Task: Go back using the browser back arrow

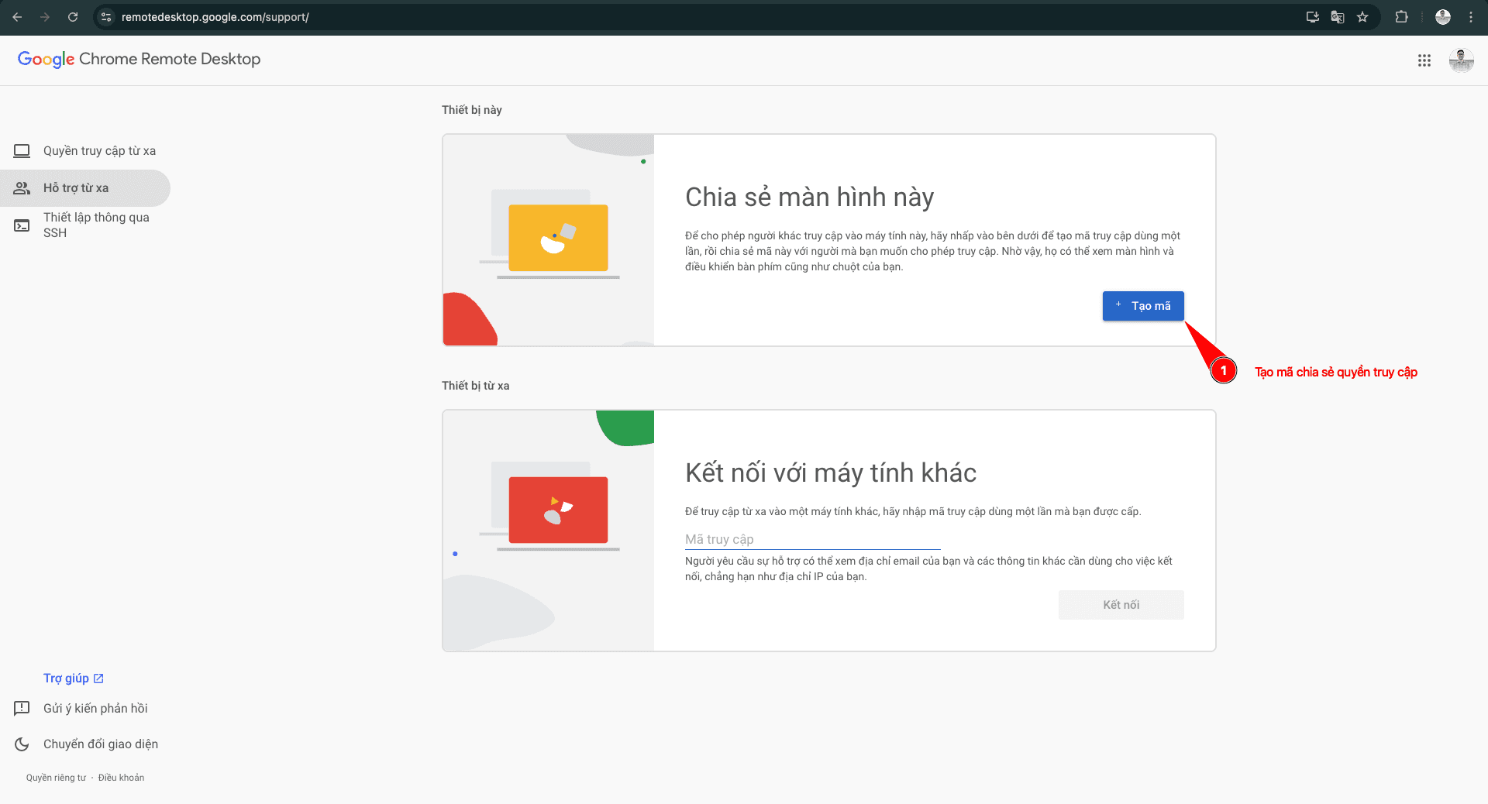Action: (17, 17)
